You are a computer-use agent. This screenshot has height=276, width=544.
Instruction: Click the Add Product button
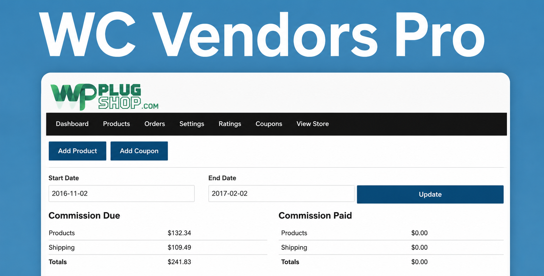tap(78, 151)
